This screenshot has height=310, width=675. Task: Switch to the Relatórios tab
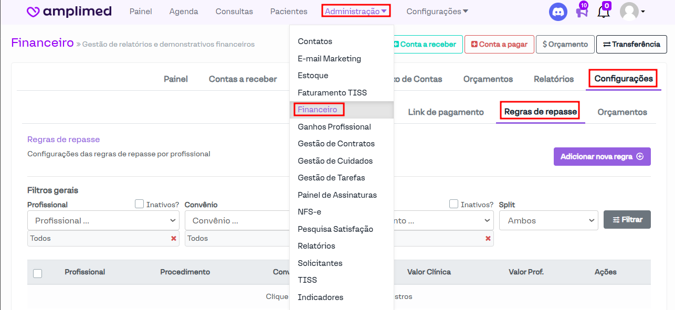tap(553, 79)
